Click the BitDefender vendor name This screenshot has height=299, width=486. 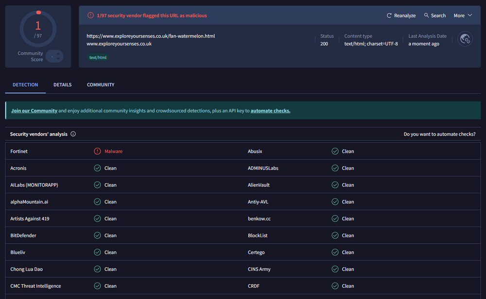tap(23, 235)
